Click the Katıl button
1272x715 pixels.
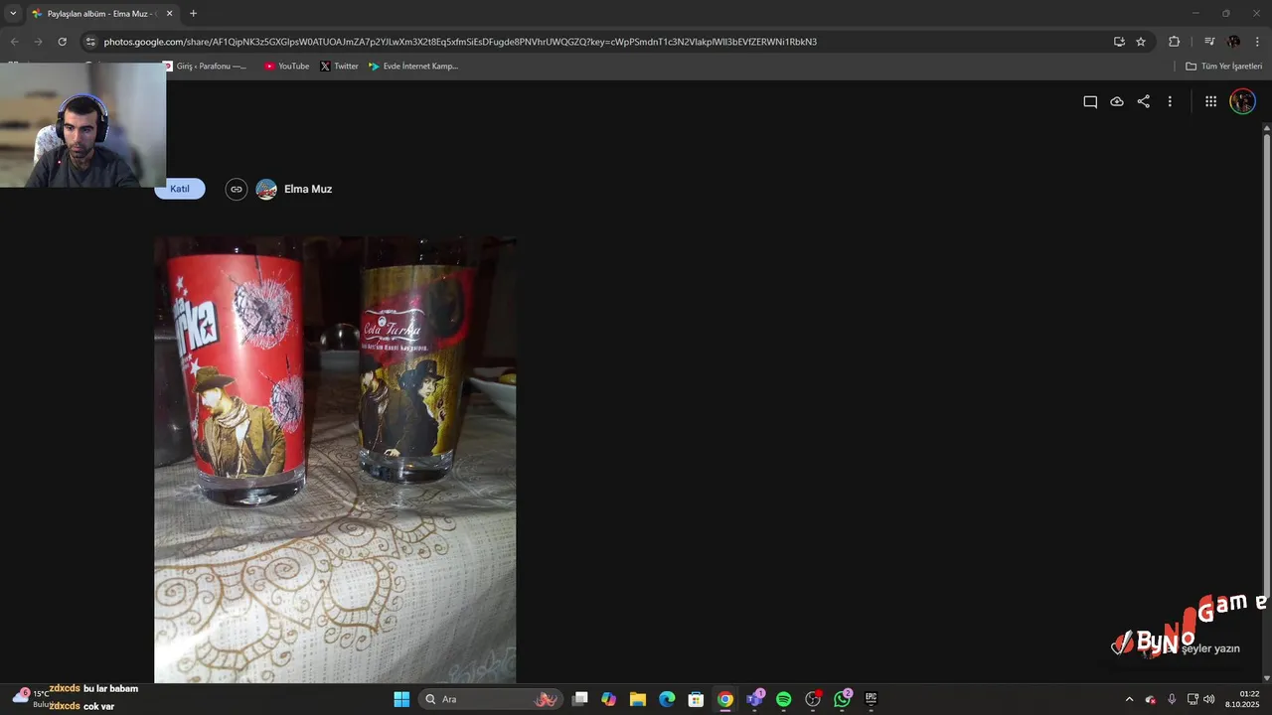[180, 189]
